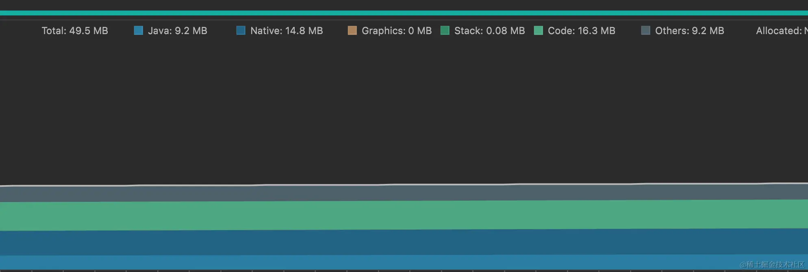Select the Graphics: 0 MB legend text
Viewport: 808px width, 272px height.
point(397,31)
